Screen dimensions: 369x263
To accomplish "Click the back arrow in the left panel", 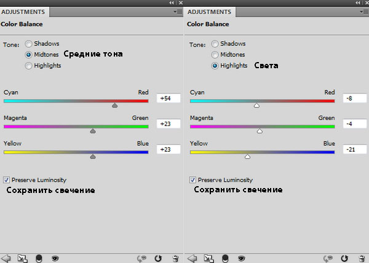I will pos(6,258).
